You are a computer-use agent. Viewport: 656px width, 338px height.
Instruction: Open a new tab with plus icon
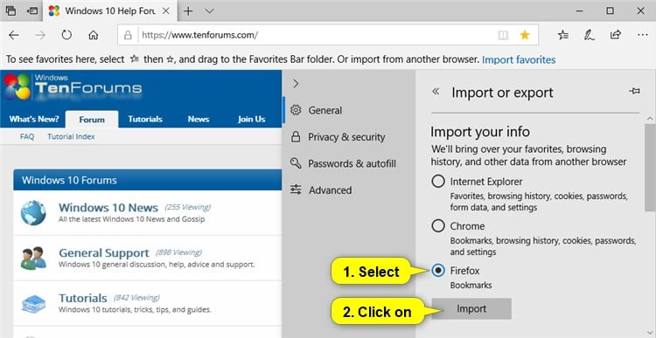point(188,10)
